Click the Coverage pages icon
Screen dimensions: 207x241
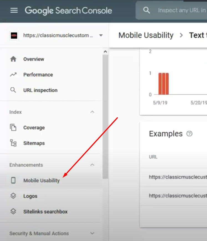coord(13,127)
